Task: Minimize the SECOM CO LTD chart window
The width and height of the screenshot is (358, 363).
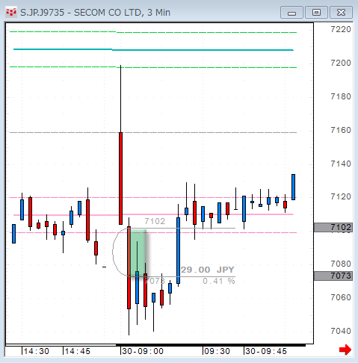Action: [291, 13]
